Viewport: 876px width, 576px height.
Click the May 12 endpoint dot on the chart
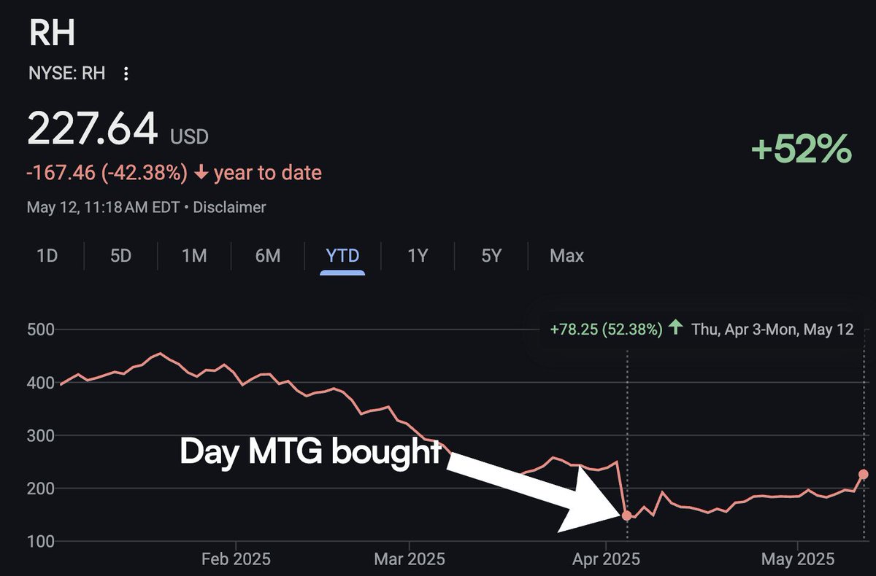pyautogui.click(x=864, y=474)
